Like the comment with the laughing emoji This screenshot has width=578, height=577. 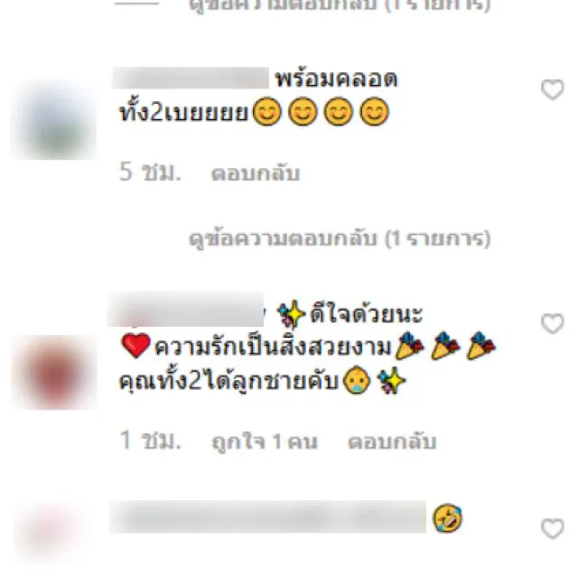pos(552,529)
